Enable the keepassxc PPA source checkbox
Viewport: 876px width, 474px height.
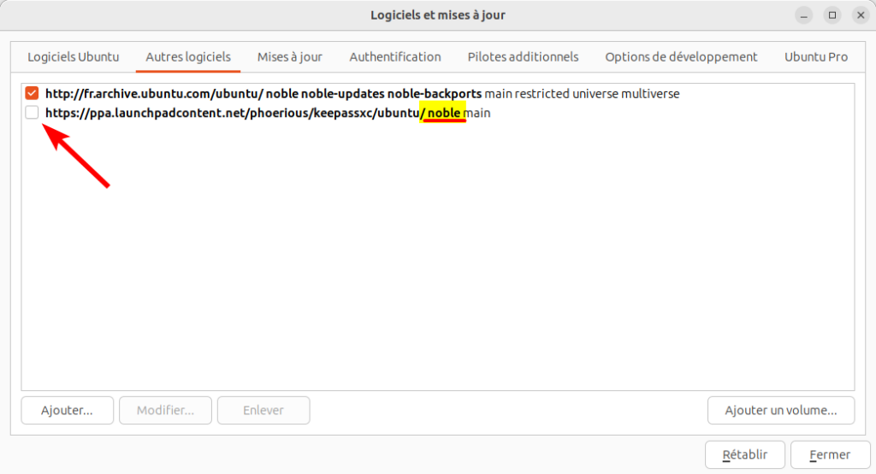[x=32, y=113]
